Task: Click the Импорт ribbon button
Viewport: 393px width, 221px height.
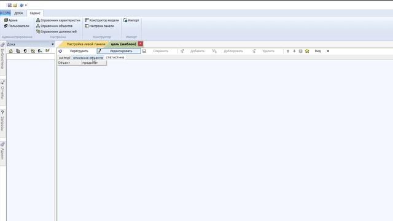Action: pyautogui.click(x=131, y=20)
